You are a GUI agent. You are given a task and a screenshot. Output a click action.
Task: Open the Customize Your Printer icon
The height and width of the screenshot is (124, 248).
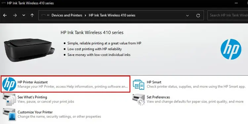(9, 114)
